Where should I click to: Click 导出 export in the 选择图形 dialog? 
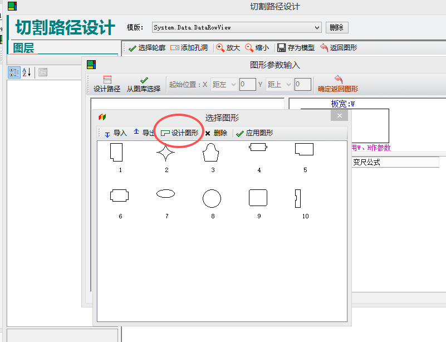point(144,133)
